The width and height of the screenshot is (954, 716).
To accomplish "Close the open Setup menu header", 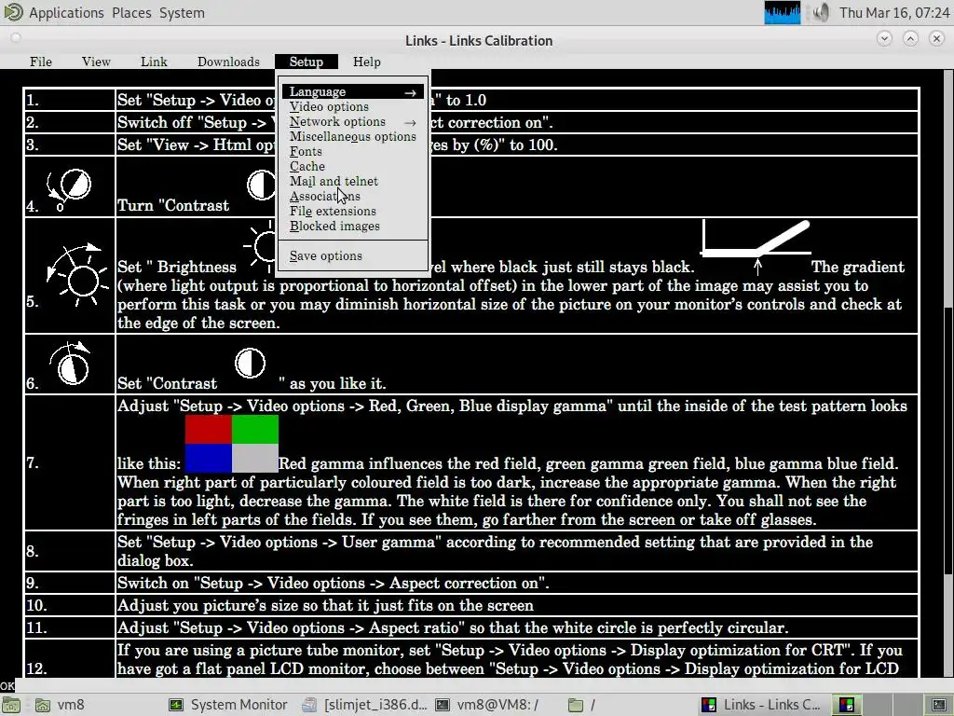I will click(x=306, y=62).
